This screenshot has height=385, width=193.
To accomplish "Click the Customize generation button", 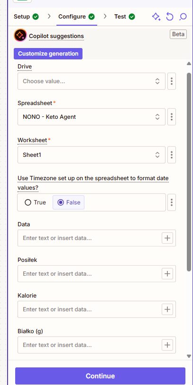I will [x=48, y=54].
